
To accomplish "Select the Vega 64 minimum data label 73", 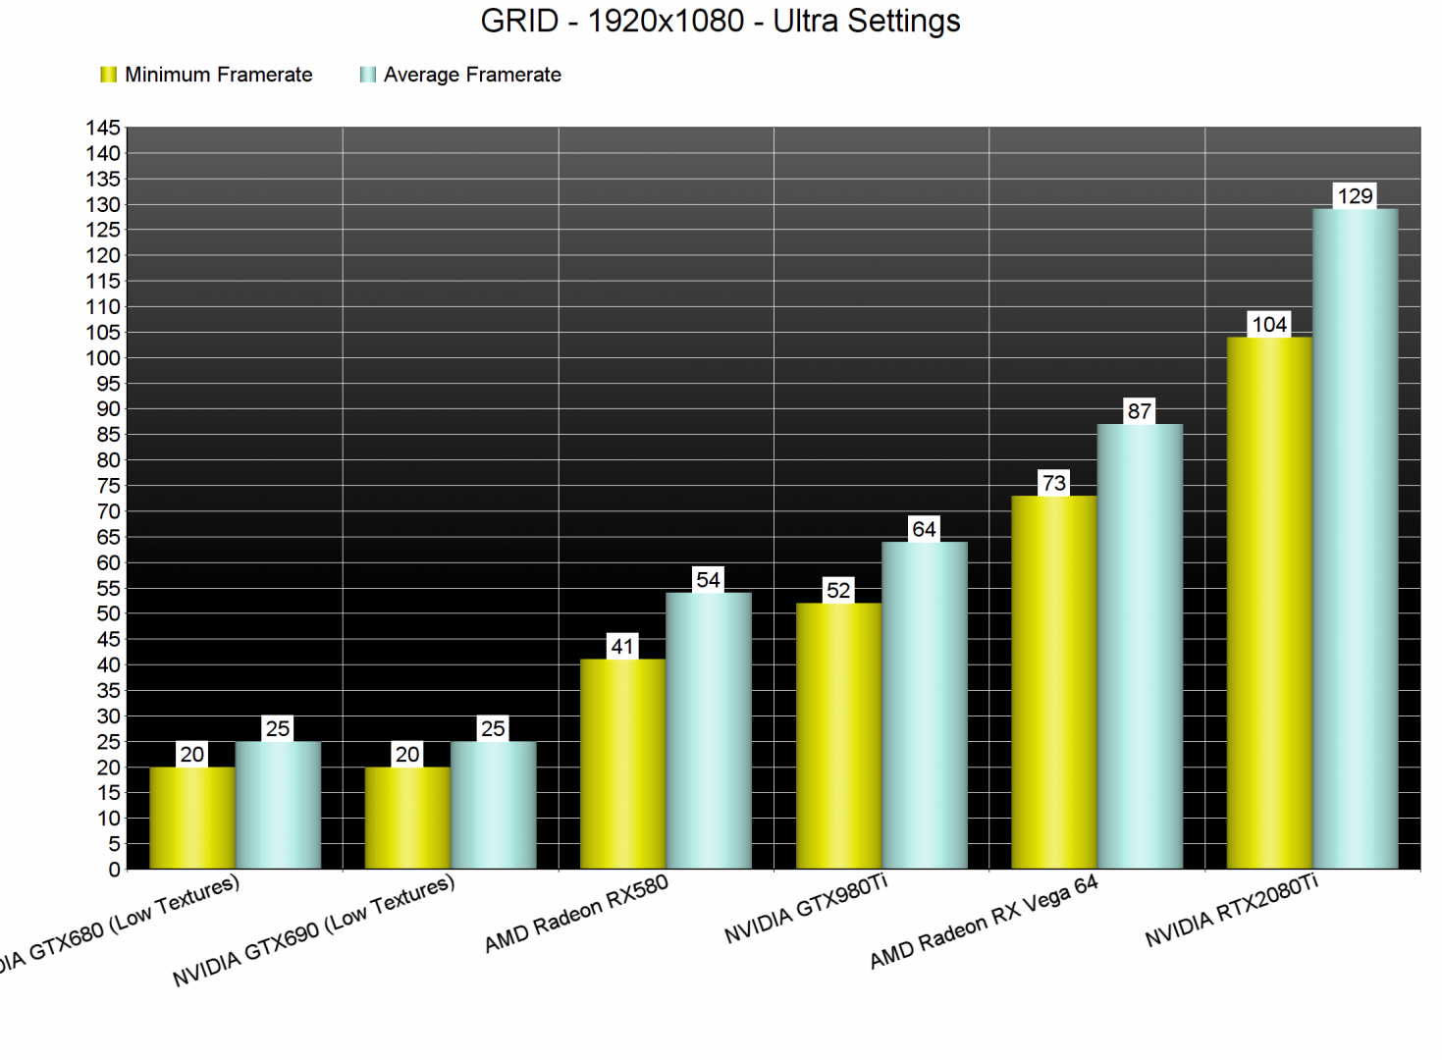I will (x=1053, y=483).
